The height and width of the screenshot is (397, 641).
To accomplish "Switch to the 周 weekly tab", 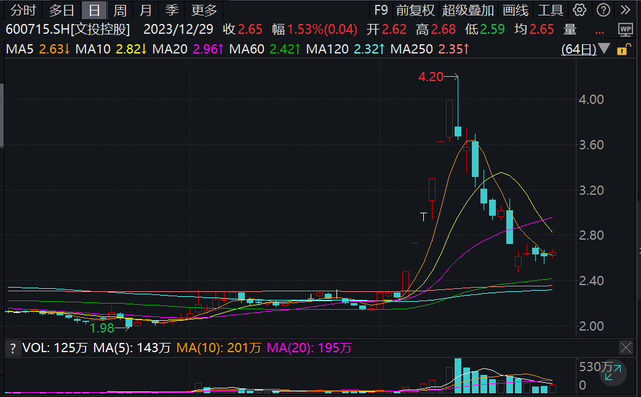I will [x=120, y=10].
